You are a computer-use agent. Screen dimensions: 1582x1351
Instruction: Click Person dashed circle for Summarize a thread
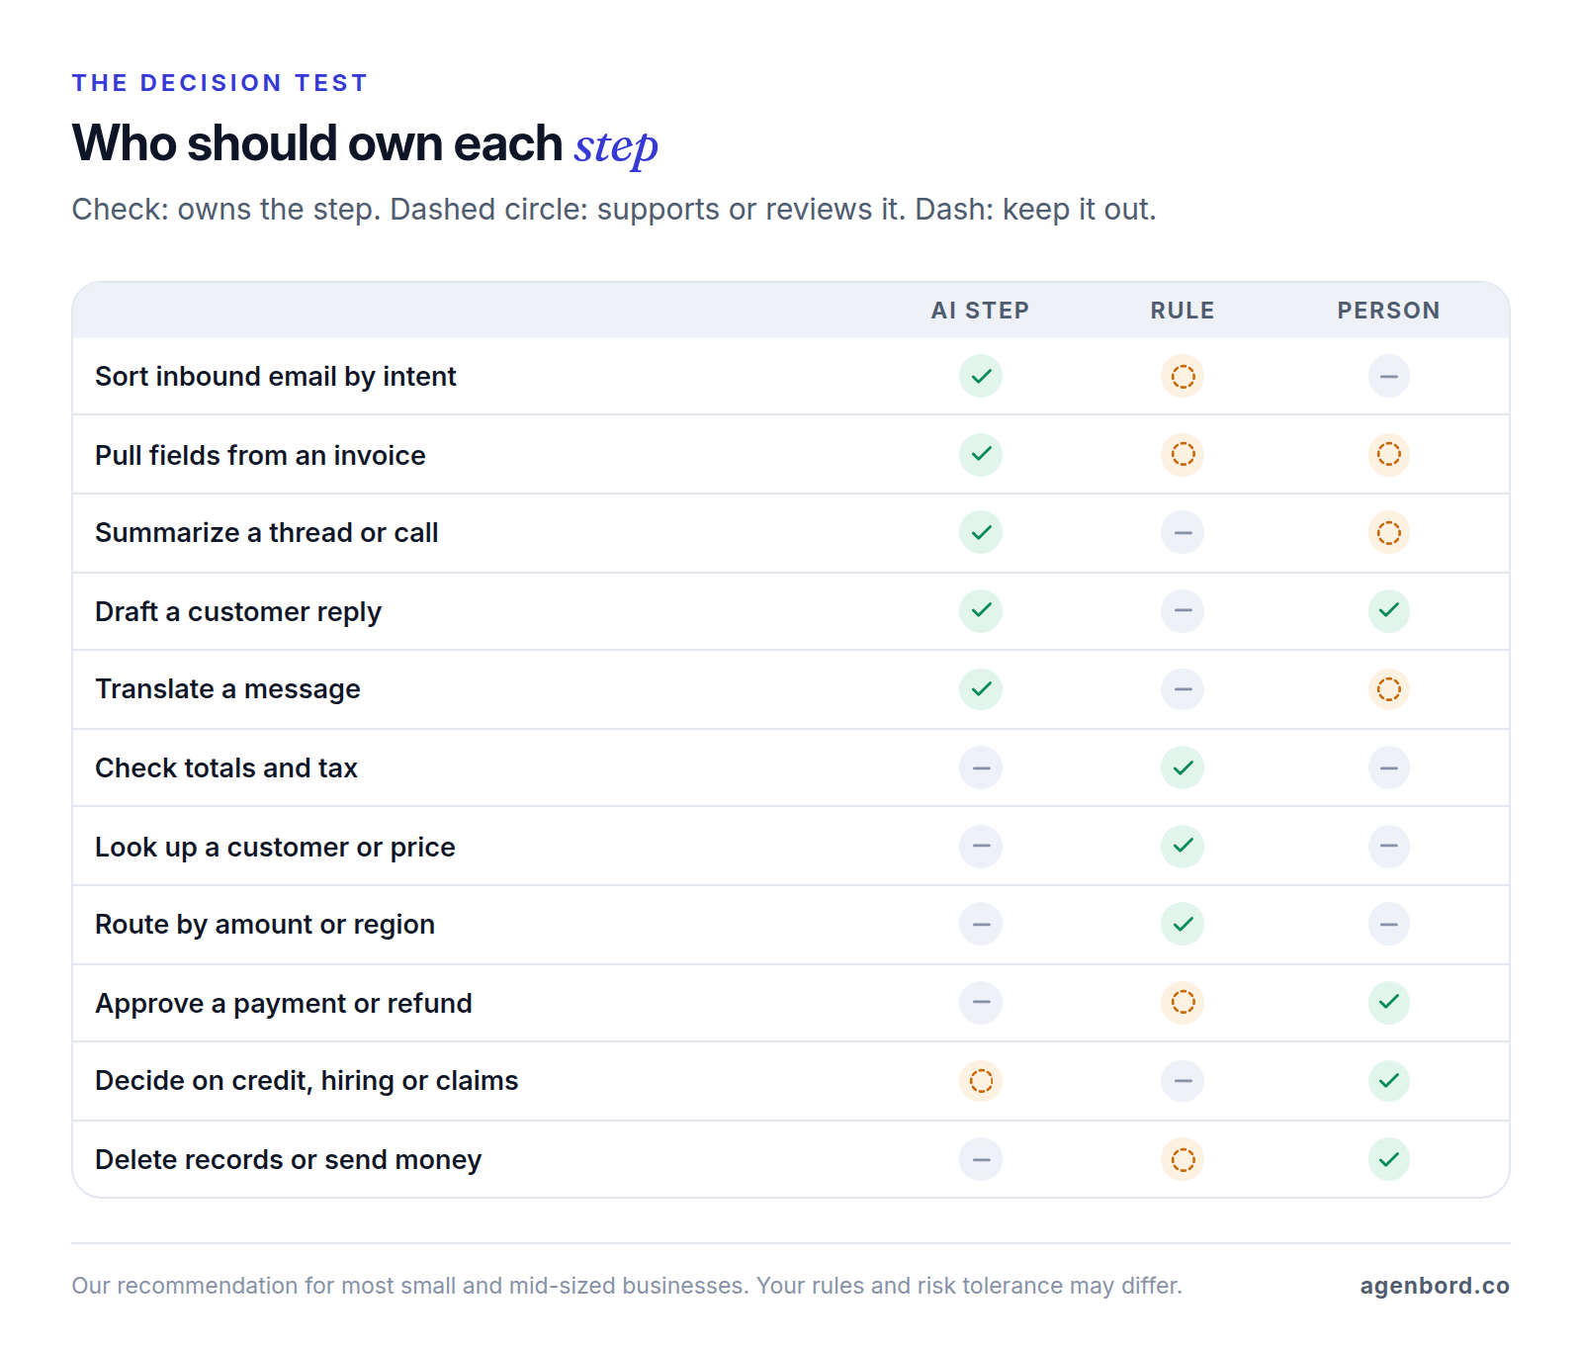click(1389, 532)
